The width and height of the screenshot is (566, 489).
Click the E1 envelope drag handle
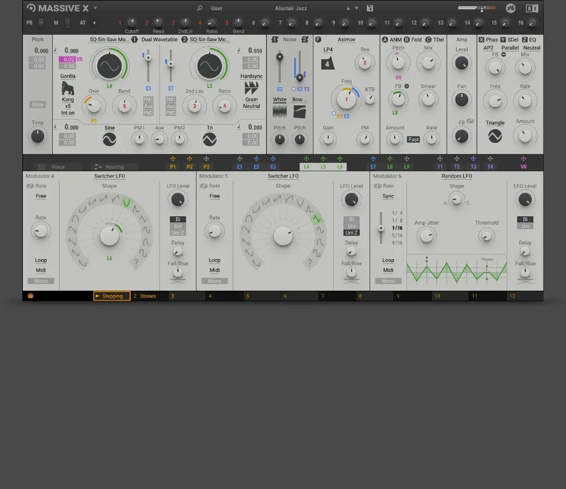pyautogui.click(x=239, y=159)
